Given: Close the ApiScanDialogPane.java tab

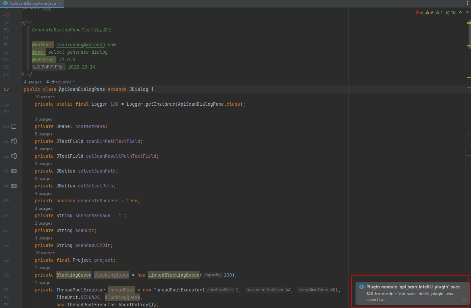Looking at the screenshot, I should click(60, 3).
